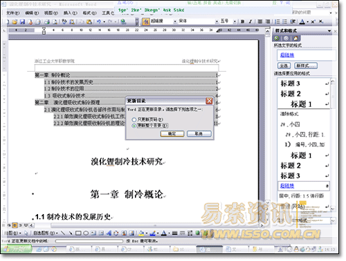This screenshot has width=346, height=261.
Task: Click the Update TOC dialog close X
Action: coord(209,101)
